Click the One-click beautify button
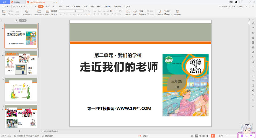This screenshot has width=256, height=138. point(144,136)
